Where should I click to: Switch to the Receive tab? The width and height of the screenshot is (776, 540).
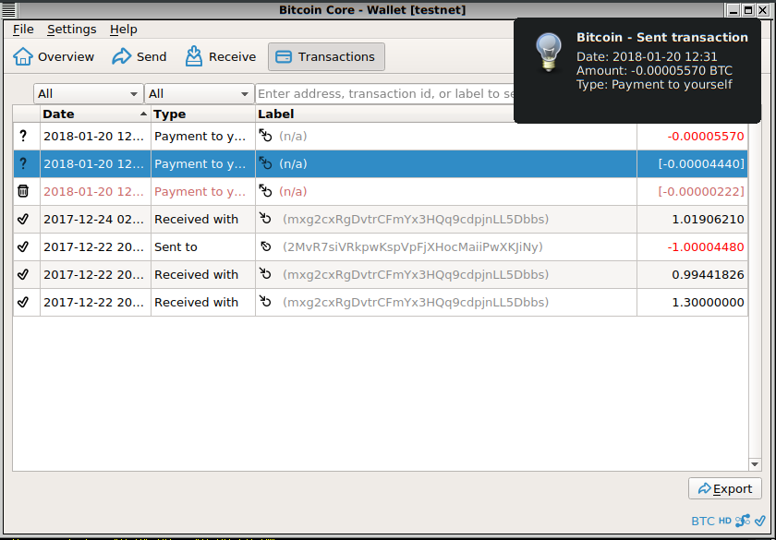click(x=220, y=57)
